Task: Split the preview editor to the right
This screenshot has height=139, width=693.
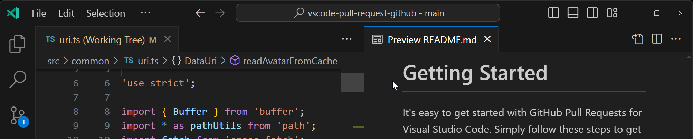Action: (x=656, y=39)
